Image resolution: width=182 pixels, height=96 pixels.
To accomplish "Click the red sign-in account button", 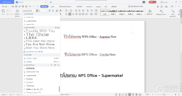I will click(x=152, y=2).
